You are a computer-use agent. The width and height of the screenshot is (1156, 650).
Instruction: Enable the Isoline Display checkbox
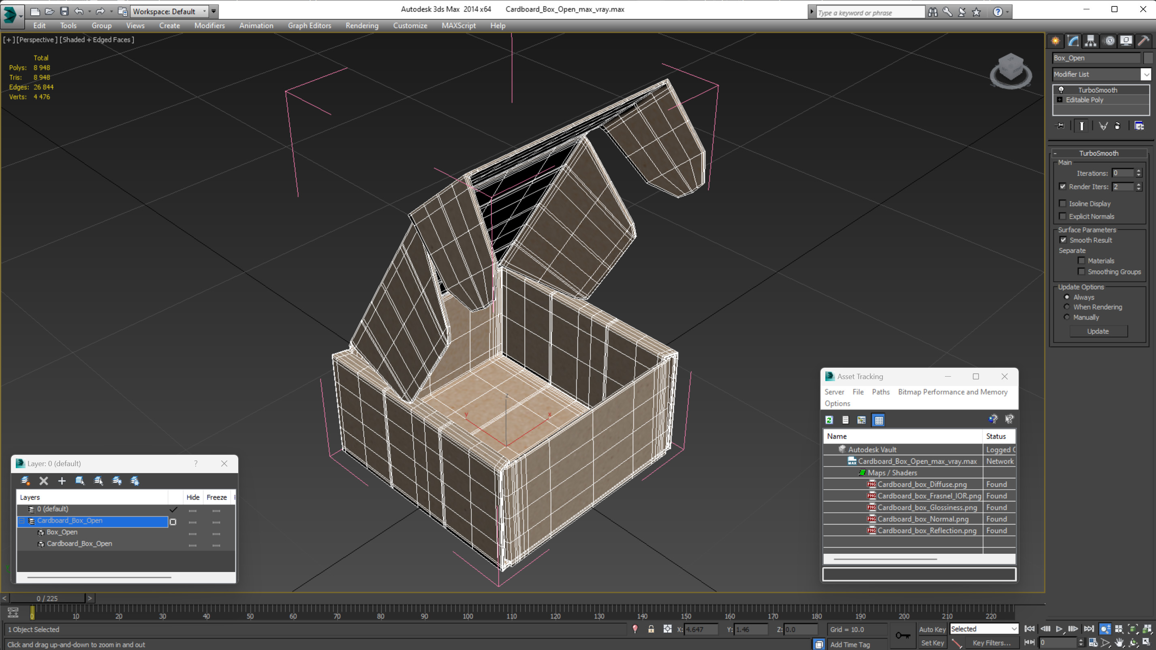click(1063, 204)
